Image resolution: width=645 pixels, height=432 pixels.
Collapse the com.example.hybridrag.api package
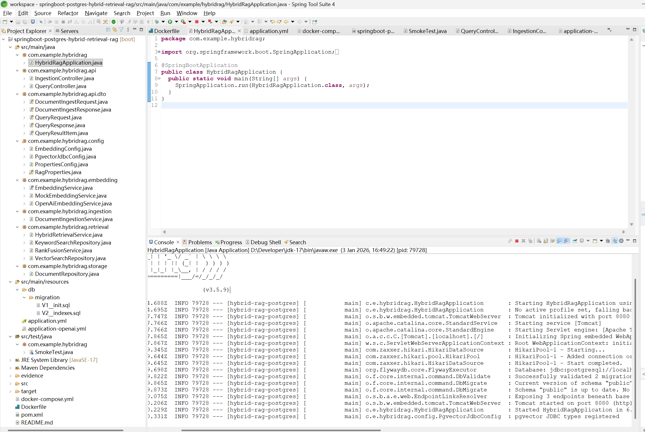click(x=17, y=70)
